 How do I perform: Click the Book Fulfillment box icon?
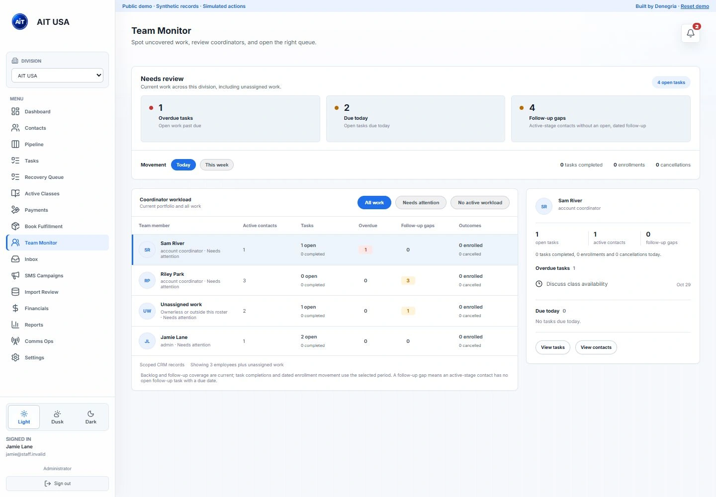pyautogui.click(x=15, y=226)
